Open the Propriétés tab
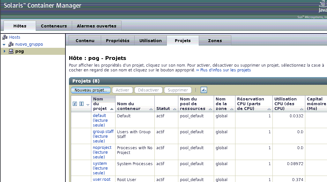Image resolution: width=327 pixels, height=182 pixels. pos(118,40)
